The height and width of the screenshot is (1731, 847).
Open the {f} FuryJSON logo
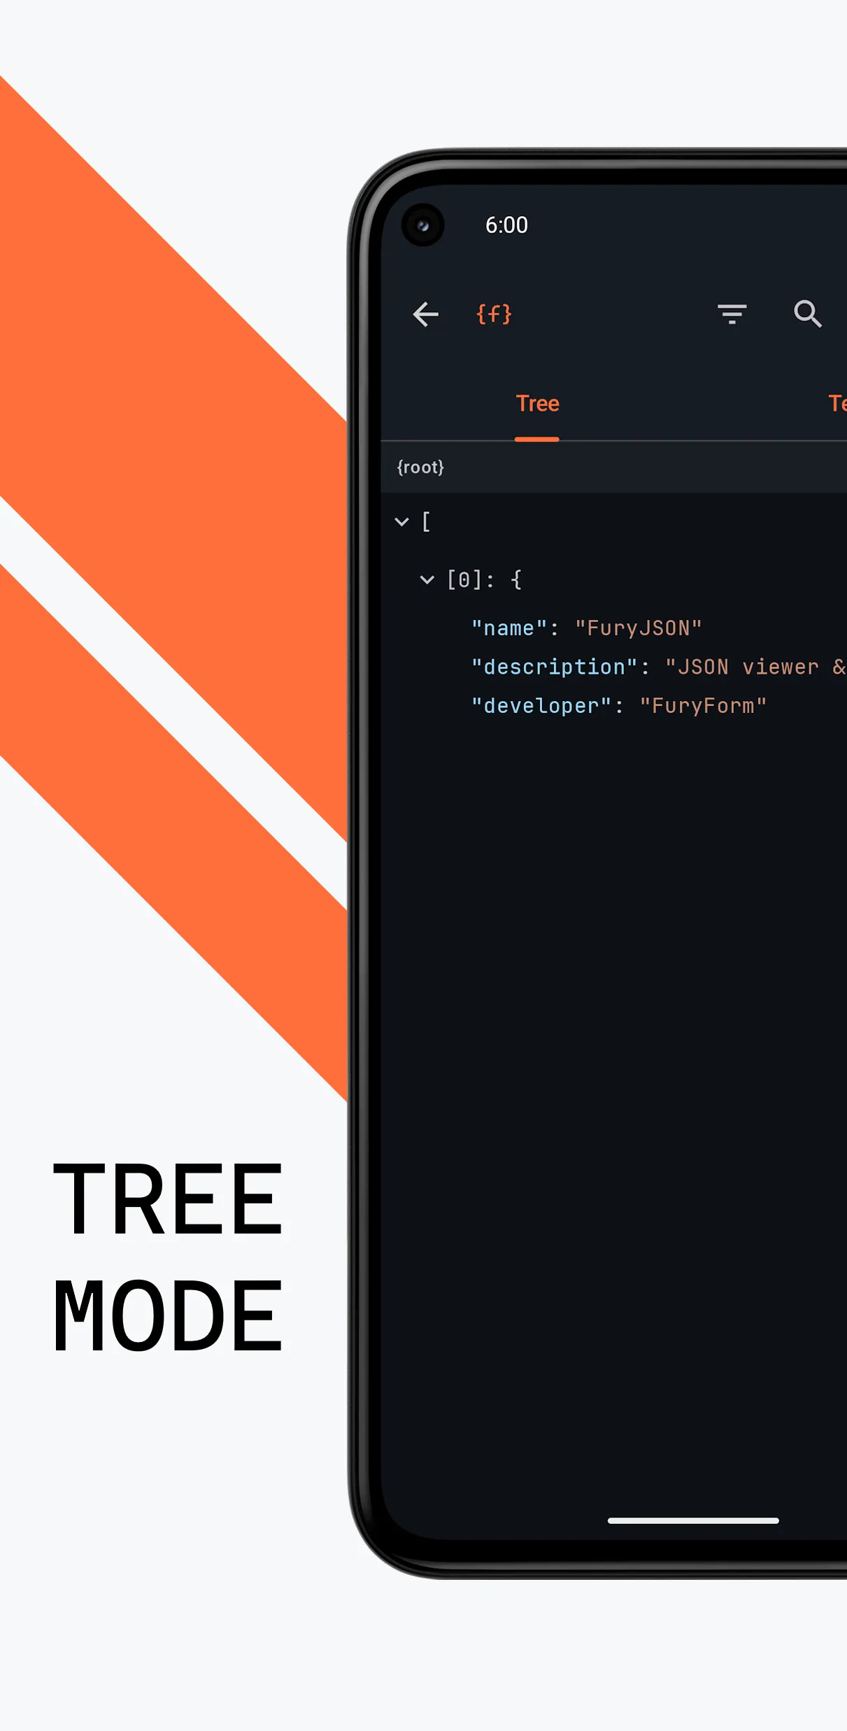[494, 313]
